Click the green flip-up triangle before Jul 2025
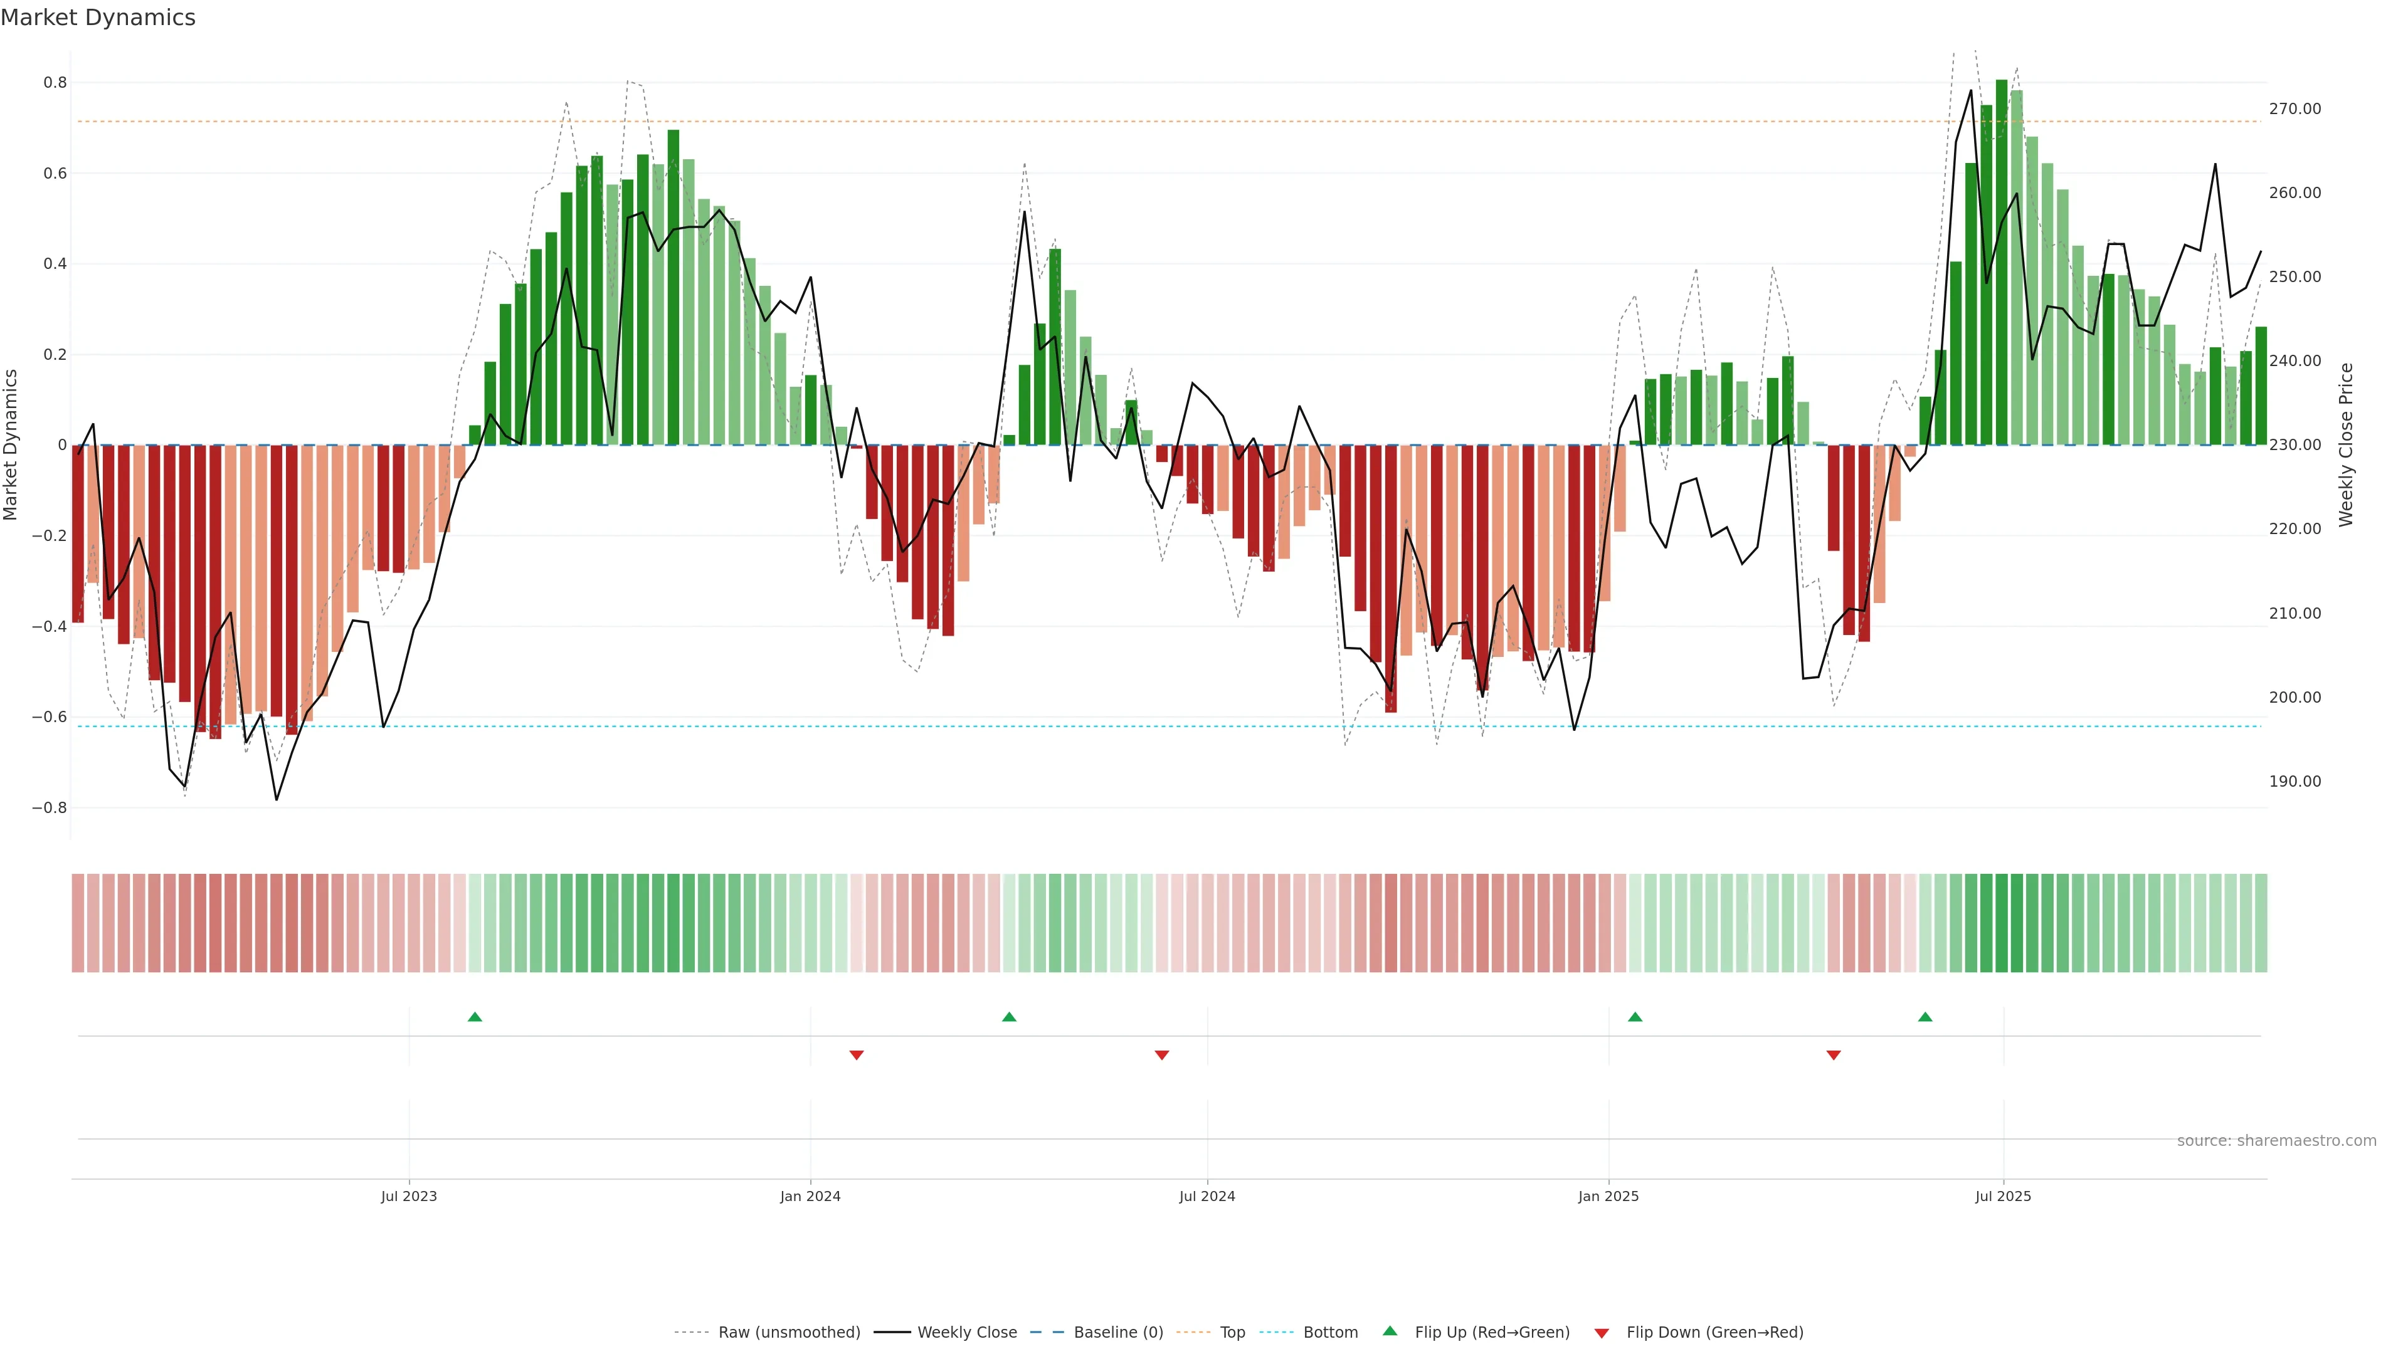 point(1925,1017)
